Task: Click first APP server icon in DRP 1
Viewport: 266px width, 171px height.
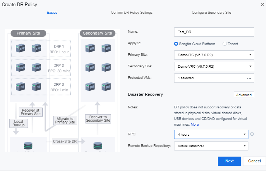Action: (x=20, y=48)
